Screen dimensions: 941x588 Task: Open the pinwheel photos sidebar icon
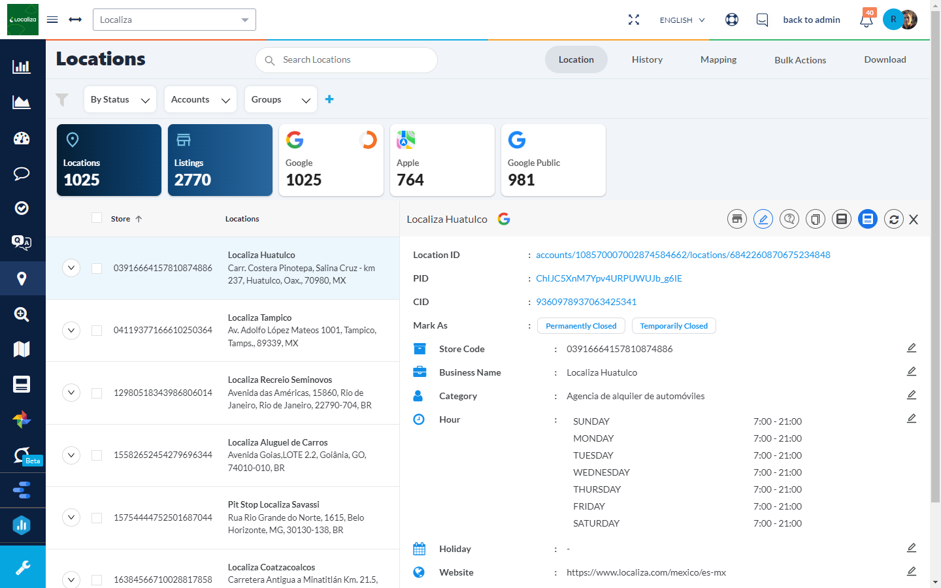click(x=22, y=419)
